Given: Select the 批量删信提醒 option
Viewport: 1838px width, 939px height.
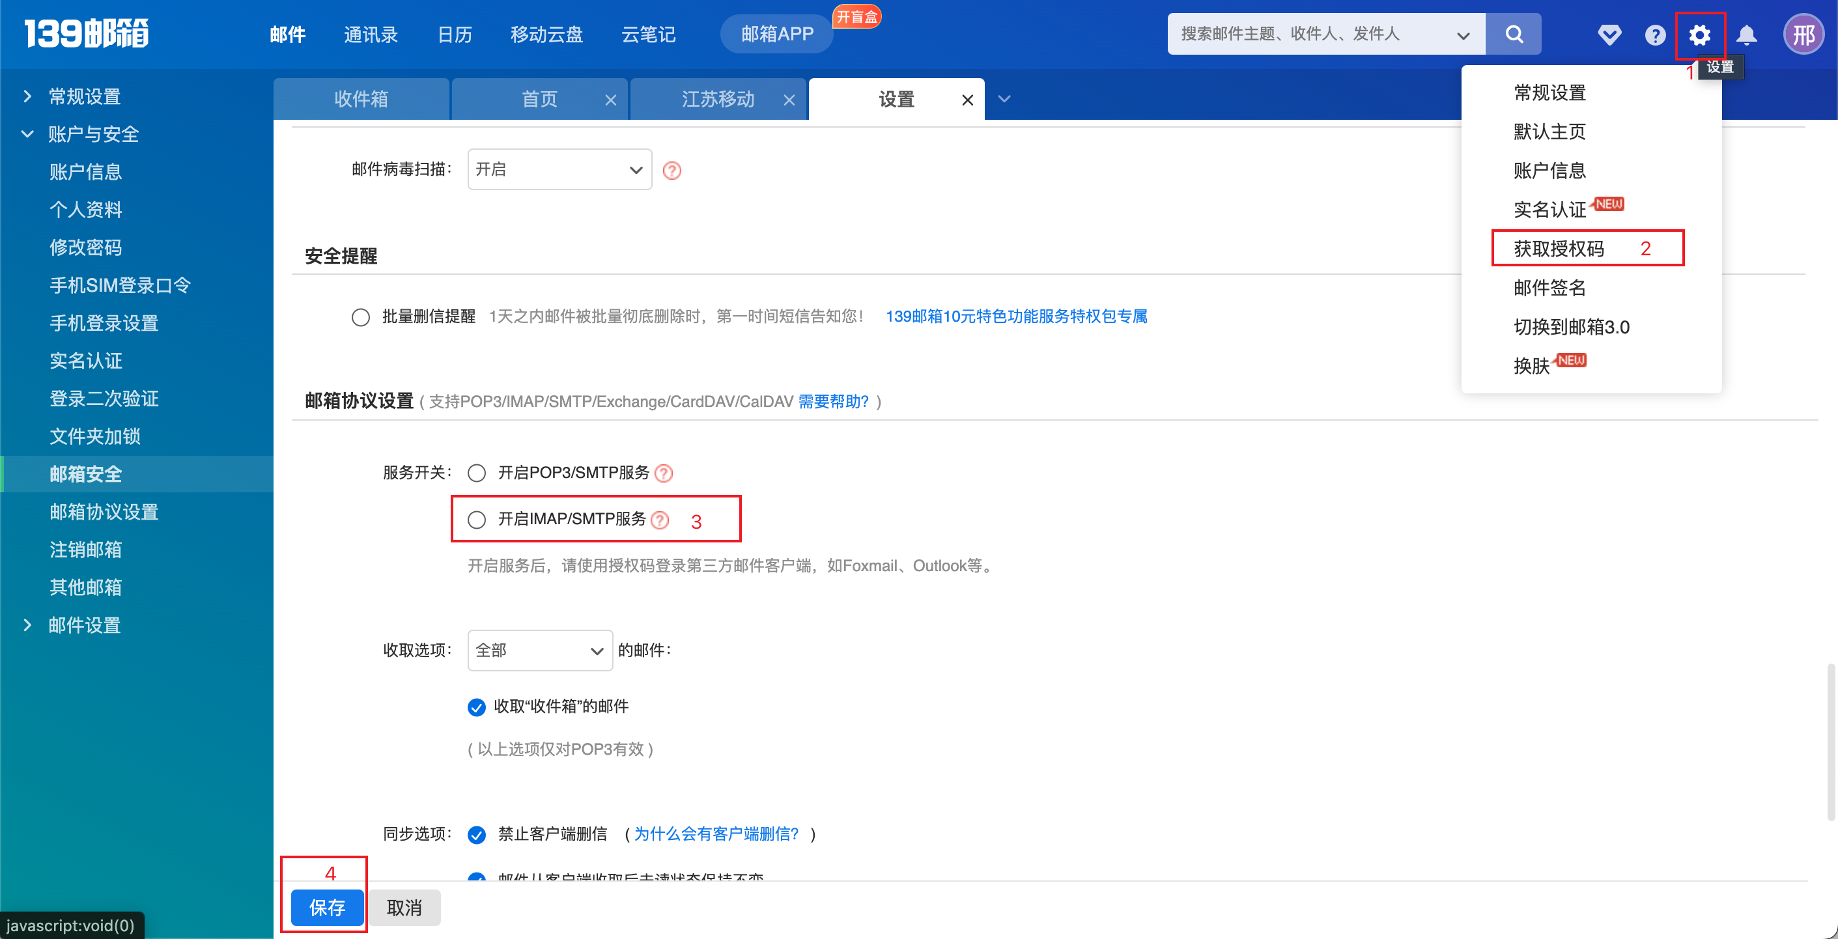Looking at the screenshot, I should click(x=360, y=317).
